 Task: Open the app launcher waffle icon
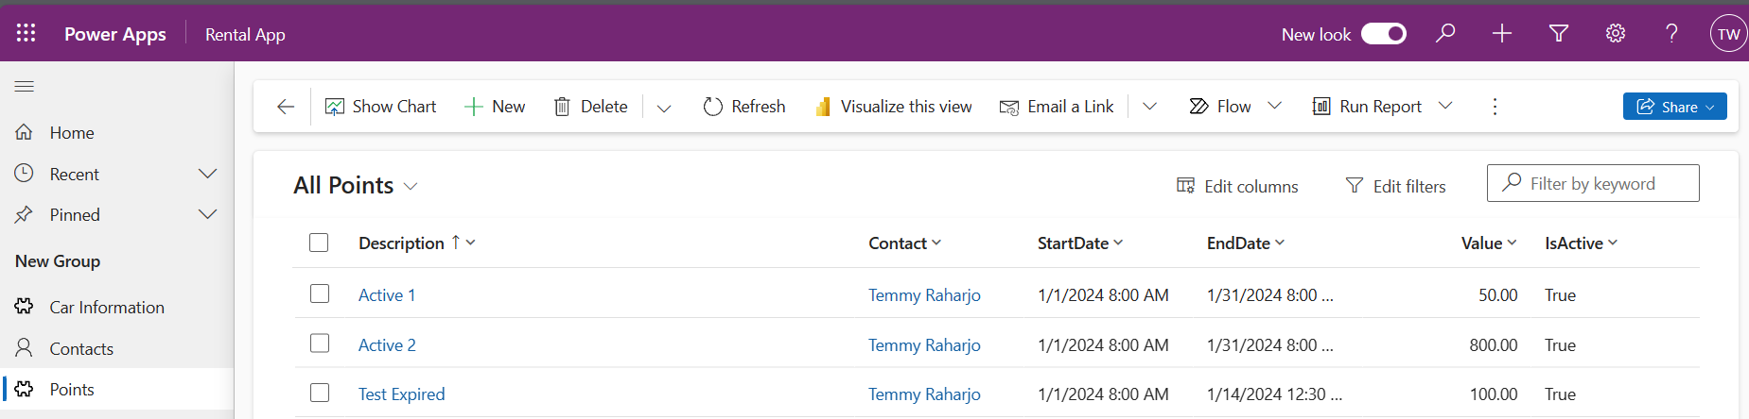pyautogui.click(x=26, y=34)
